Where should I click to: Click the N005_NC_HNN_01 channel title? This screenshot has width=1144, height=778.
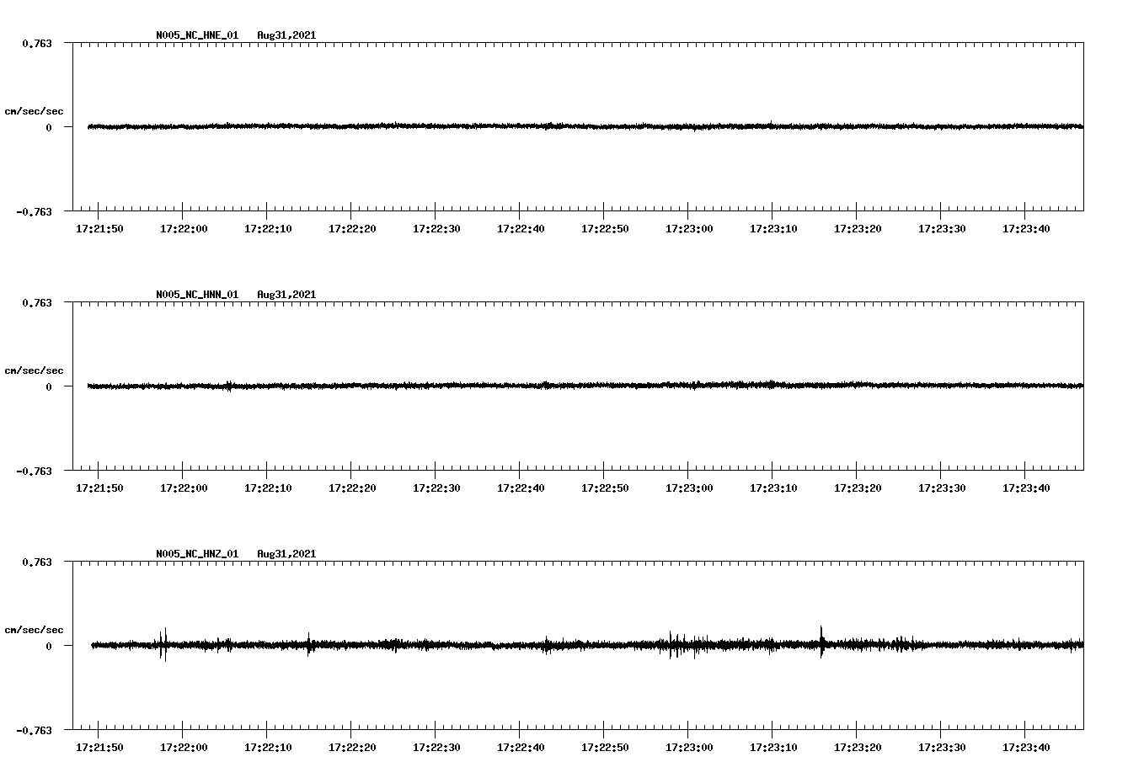tap(197, 295)
